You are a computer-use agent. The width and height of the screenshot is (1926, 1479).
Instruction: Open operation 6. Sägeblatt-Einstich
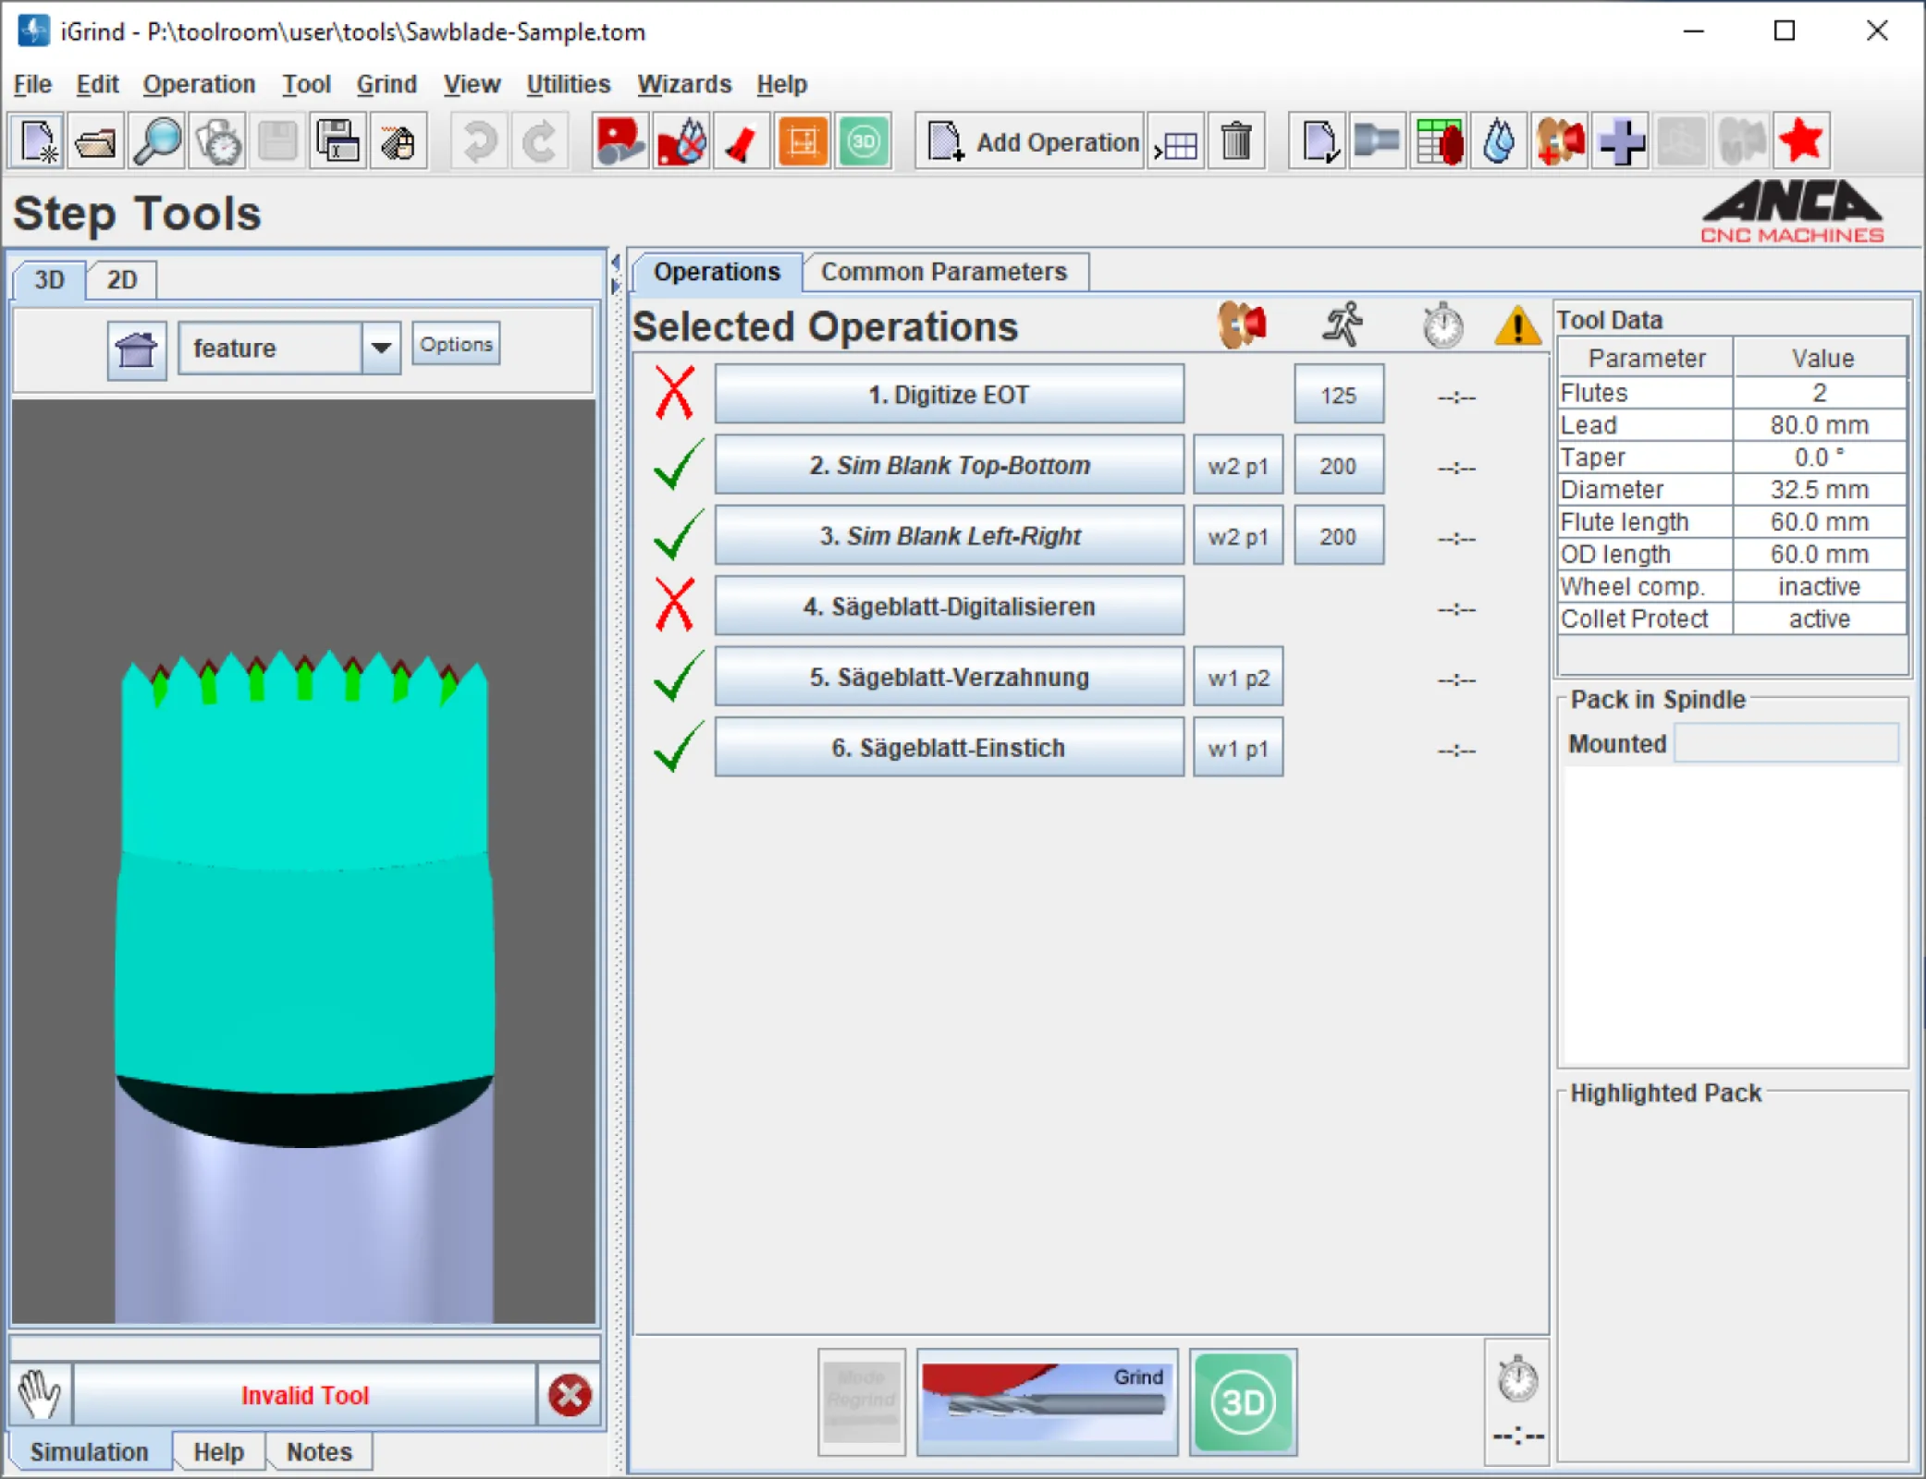949,747
